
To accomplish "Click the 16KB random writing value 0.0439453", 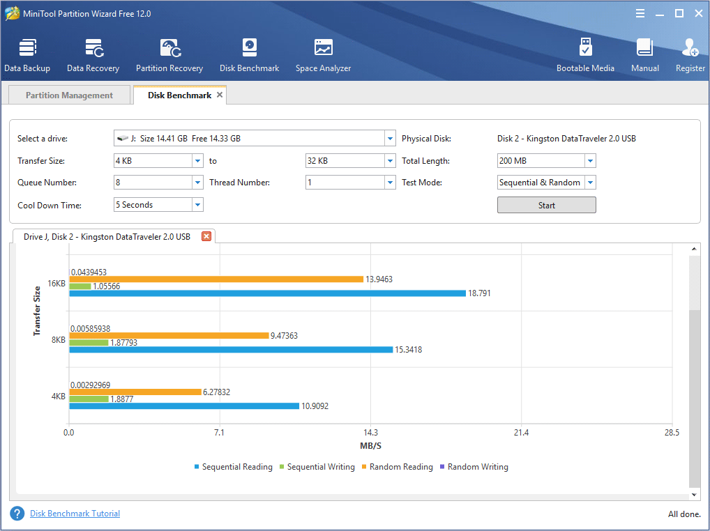I will (x=89, y=272).
